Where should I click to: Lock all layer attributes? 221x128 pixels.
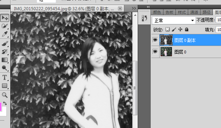187,29
